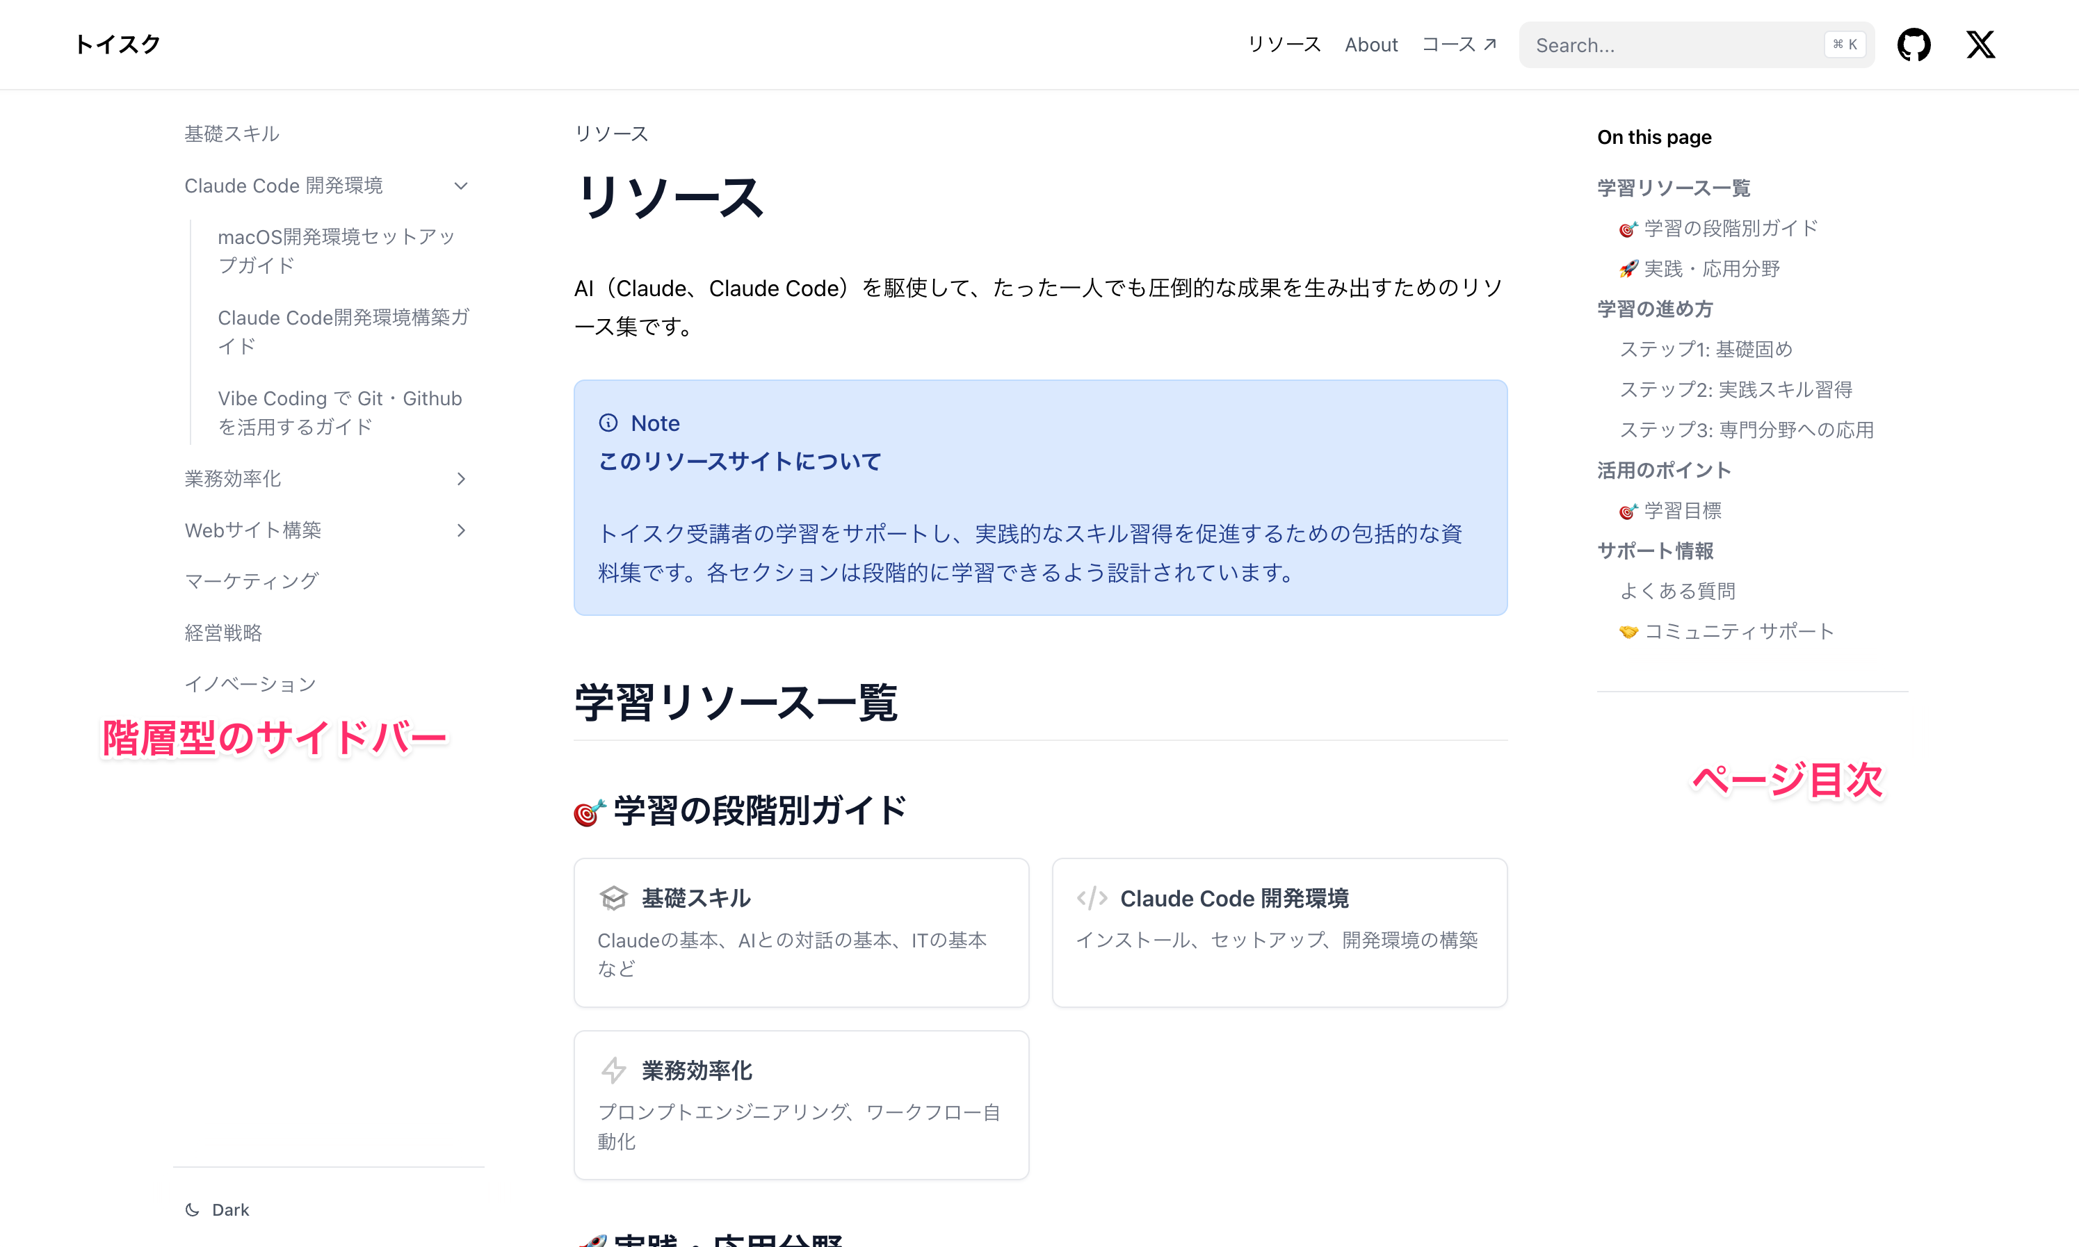Click the moon icon for Dark mode
Viewport: 2079px width, 1247px height.
coord(193,1209)
